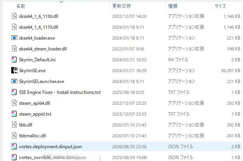Select file name vortex_override_instructions.json
Image resolution: width=243 pixels, height=161 pixels.
52,158
